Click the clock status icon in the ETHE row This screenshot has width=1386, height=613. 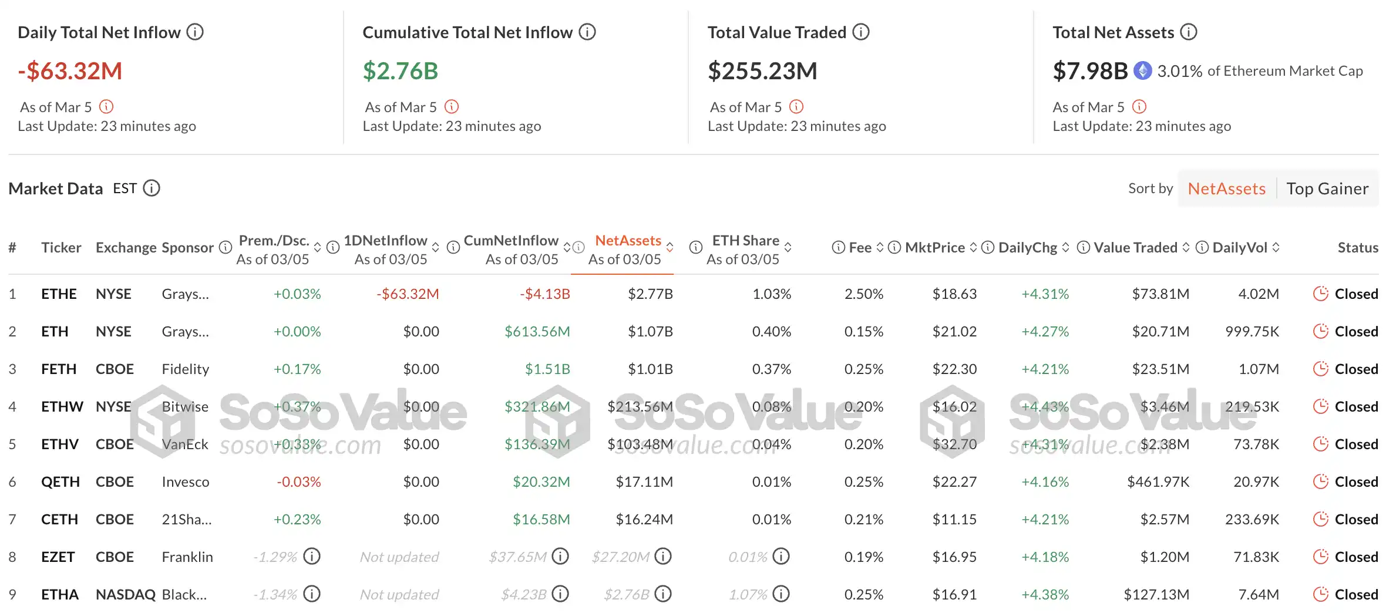tap(1320, 294)
